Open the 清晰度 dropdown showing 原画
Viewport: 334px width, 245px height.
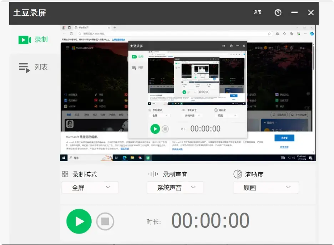[265, 187]
